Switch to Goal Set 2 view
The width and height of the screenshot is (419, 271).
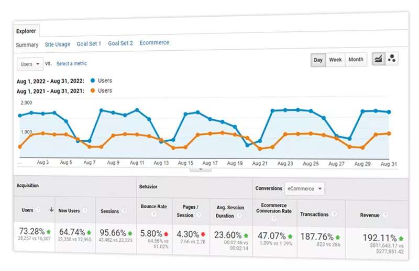120,43
